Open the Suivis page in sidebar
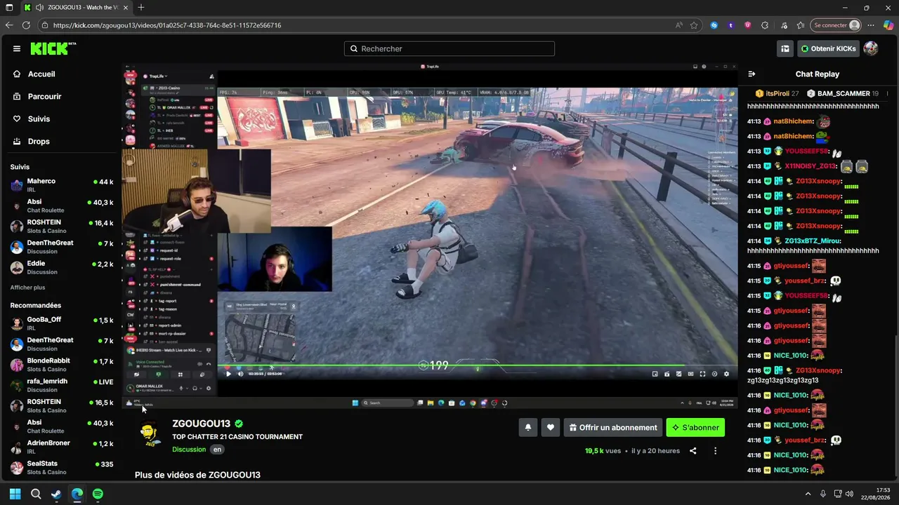899x505 pixels. (39, 119)
